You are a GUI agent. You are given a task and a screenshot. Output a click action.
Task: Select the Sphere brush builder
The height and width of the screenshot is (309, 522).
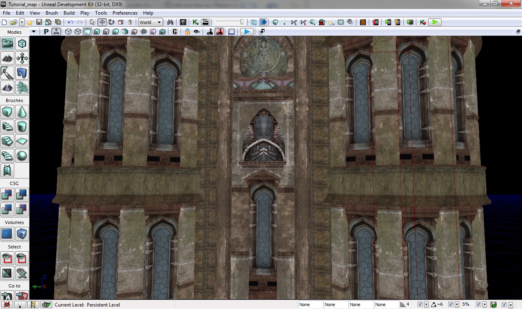point(22,156)
